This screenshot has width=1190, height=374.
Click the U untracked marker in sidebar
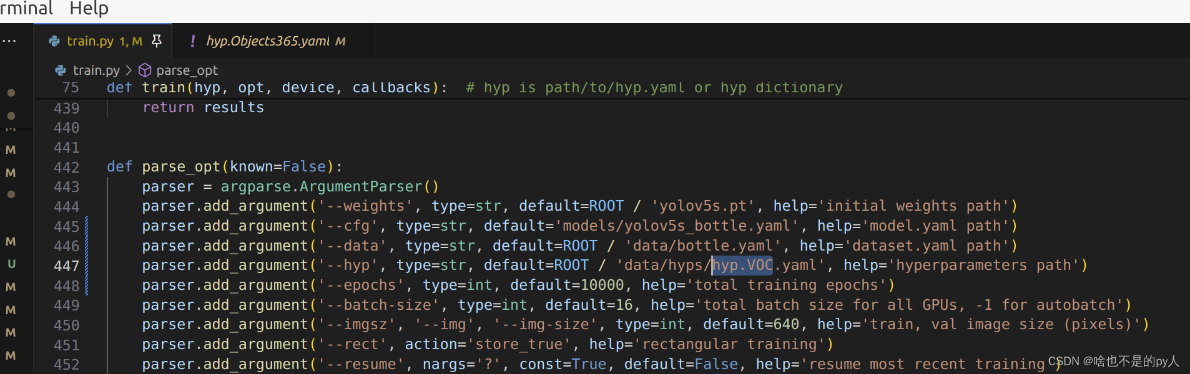click(11, 264)
